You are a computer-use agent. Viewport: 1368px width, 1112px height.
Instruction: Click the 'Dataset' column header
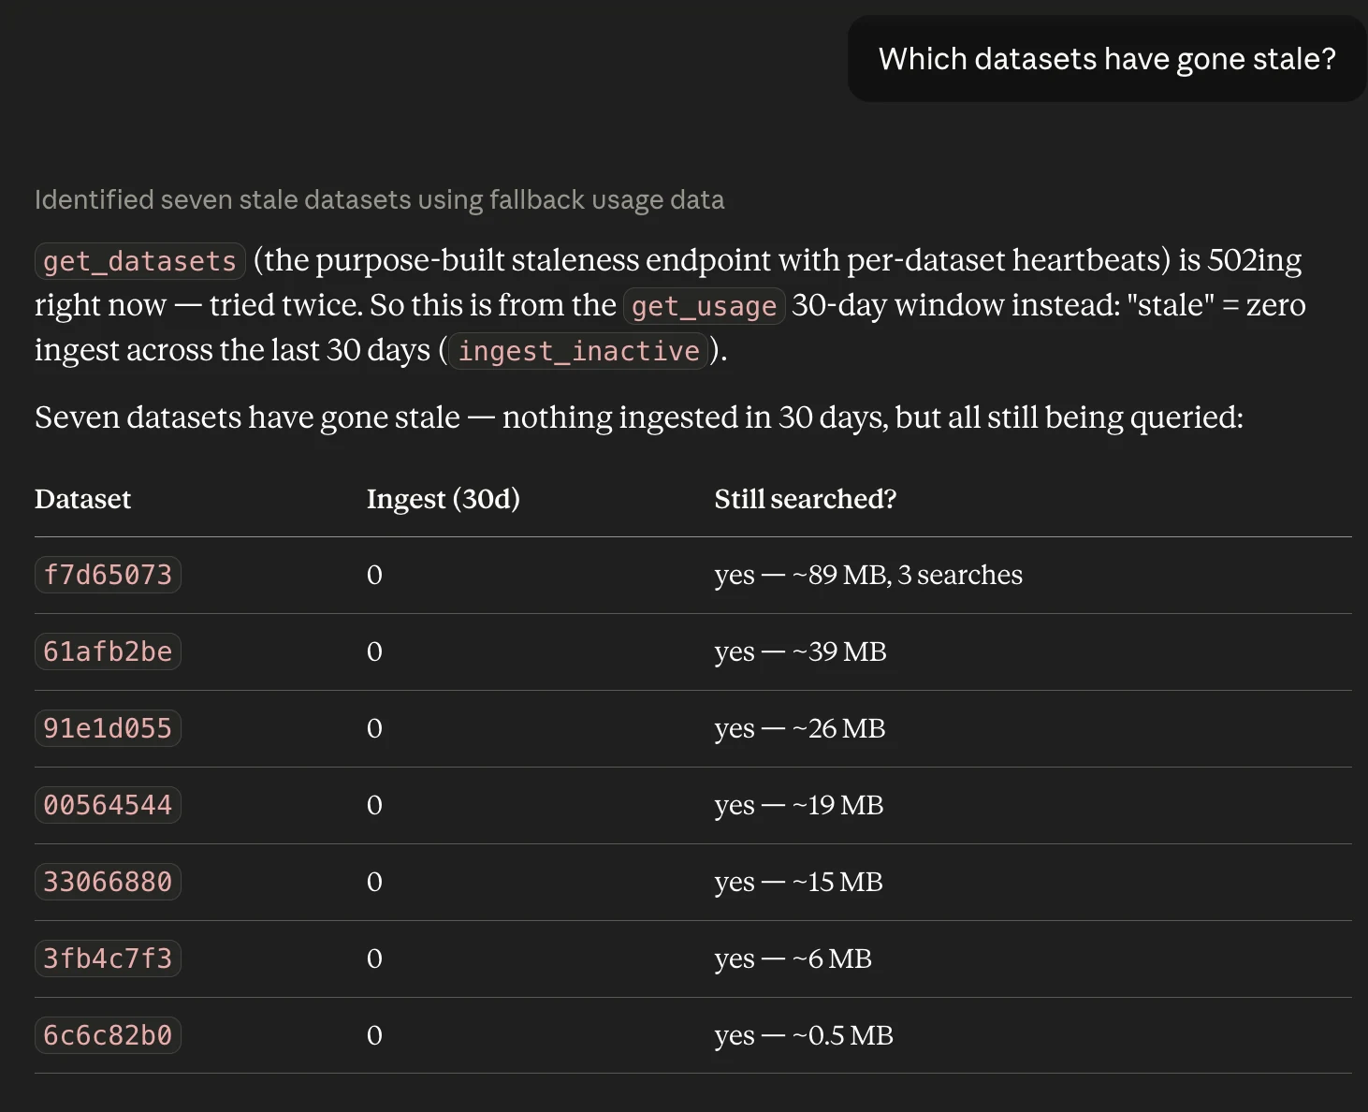pyautogui.click(x=83, y=499)
